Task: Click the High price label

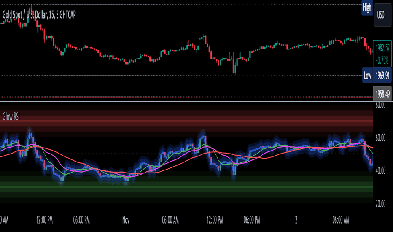Action: 367,8
